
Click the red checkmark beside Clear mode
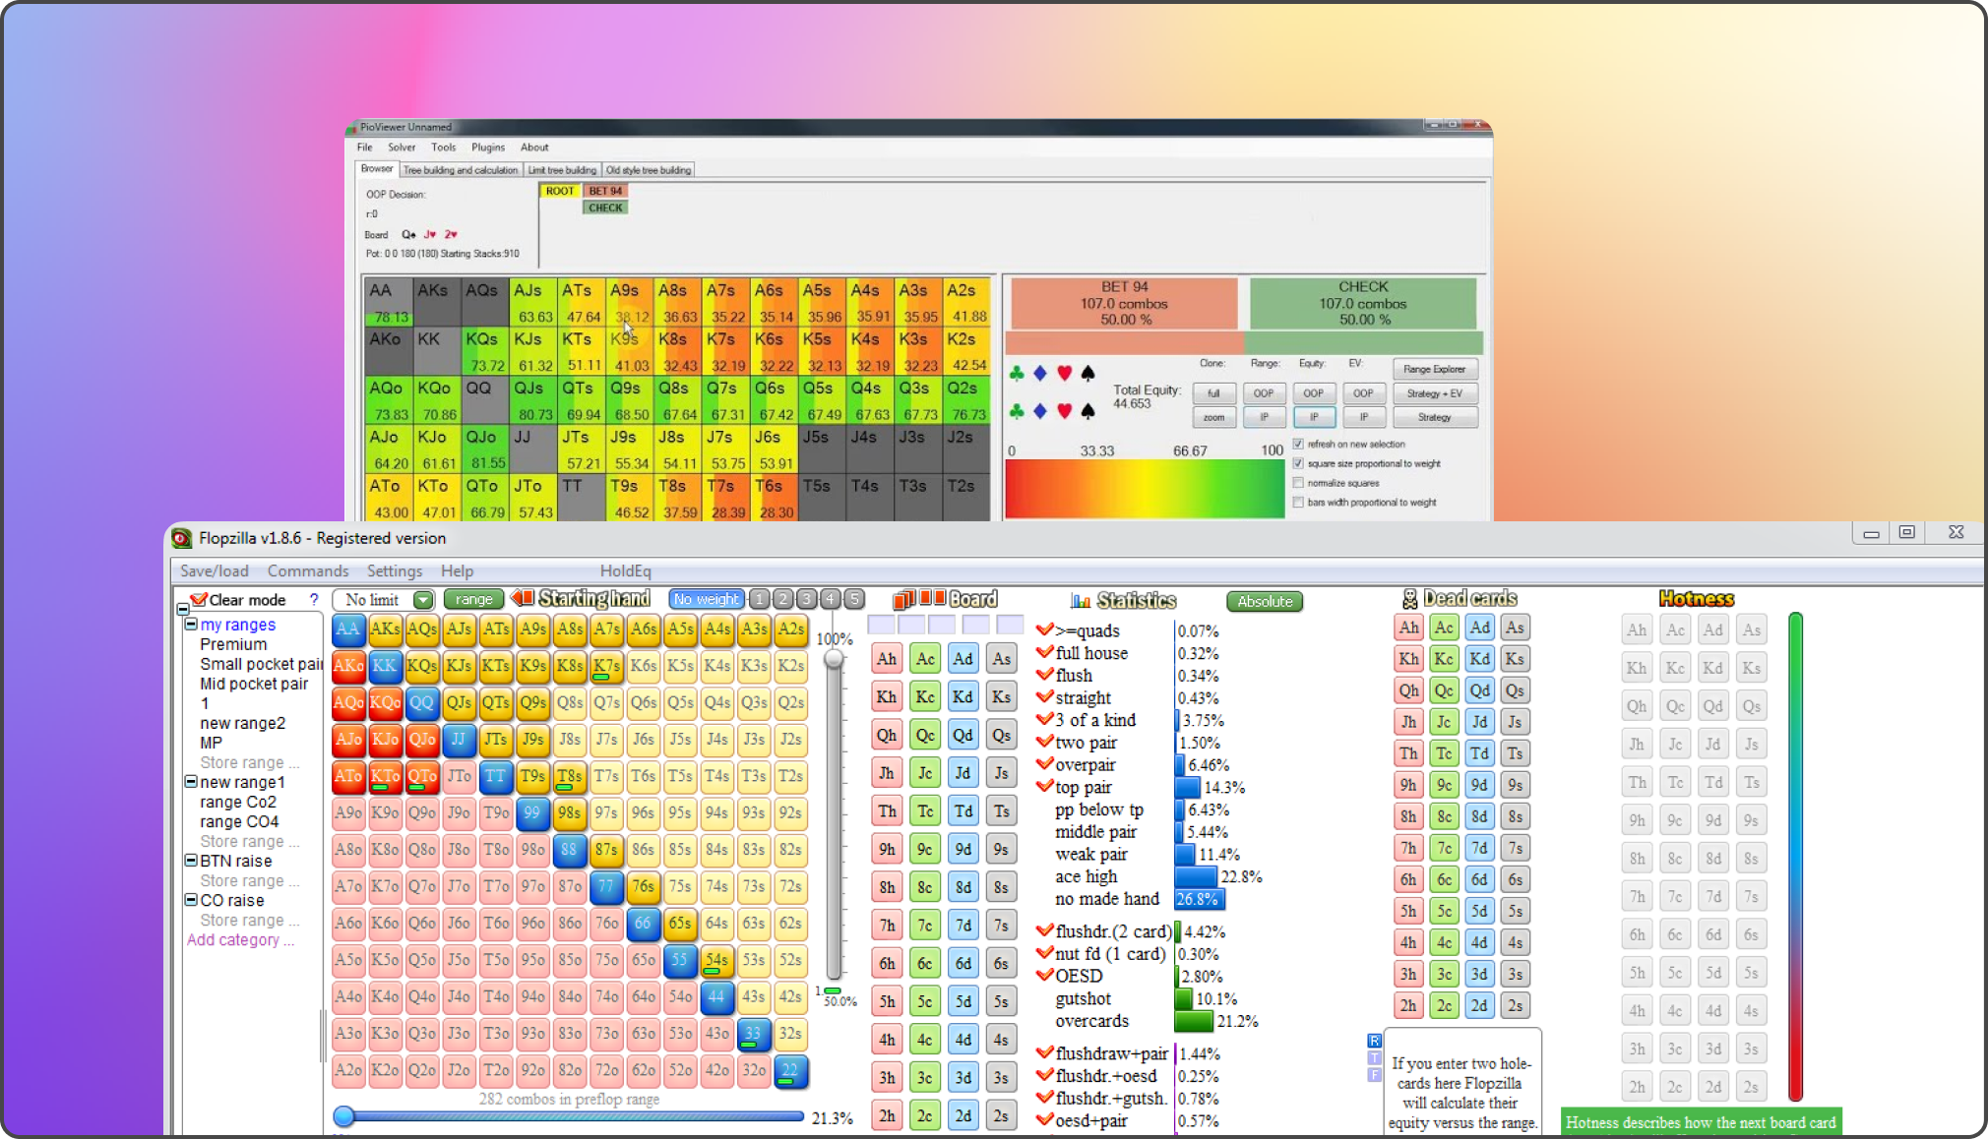tap(198, 599)
